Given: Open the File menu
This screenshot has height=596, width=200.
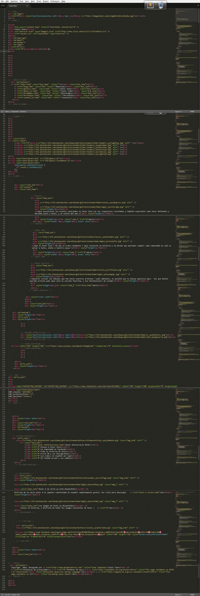Looking at the screenshot, I should 2,2.
